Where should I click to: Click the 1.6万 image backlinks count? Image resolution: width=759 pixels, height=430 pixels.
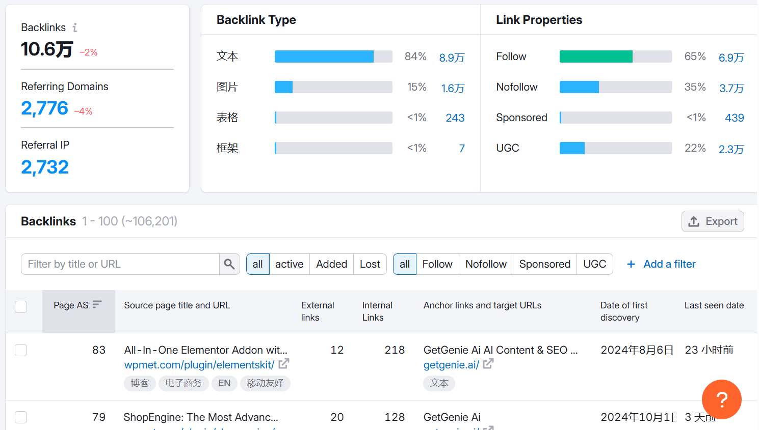coord(453,88)
